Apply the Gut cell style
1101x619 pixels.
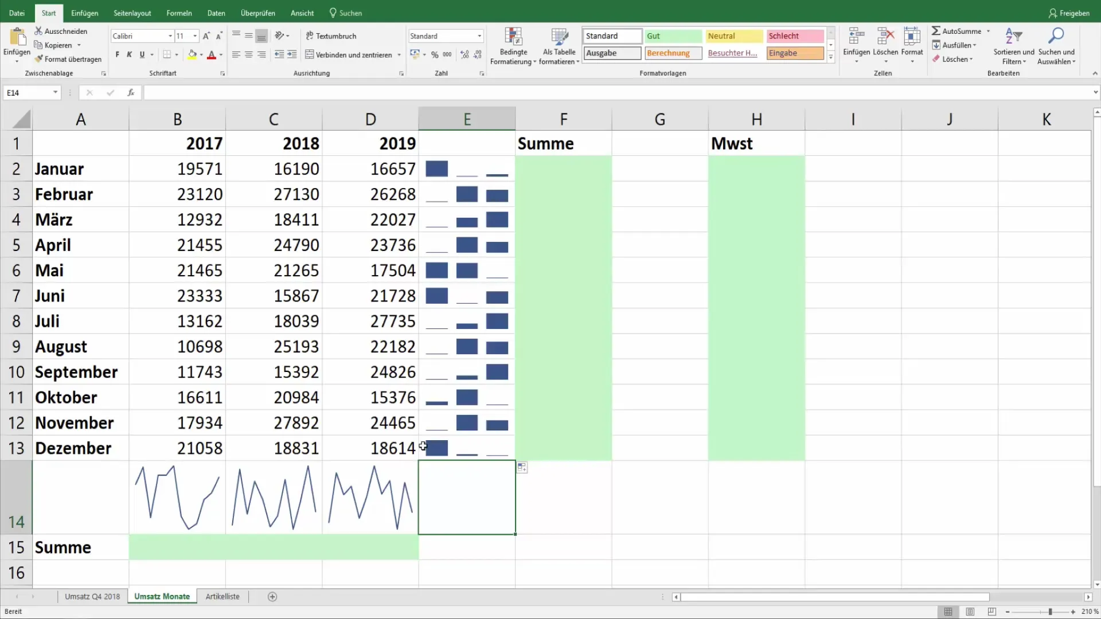click(x=673, y=36)
